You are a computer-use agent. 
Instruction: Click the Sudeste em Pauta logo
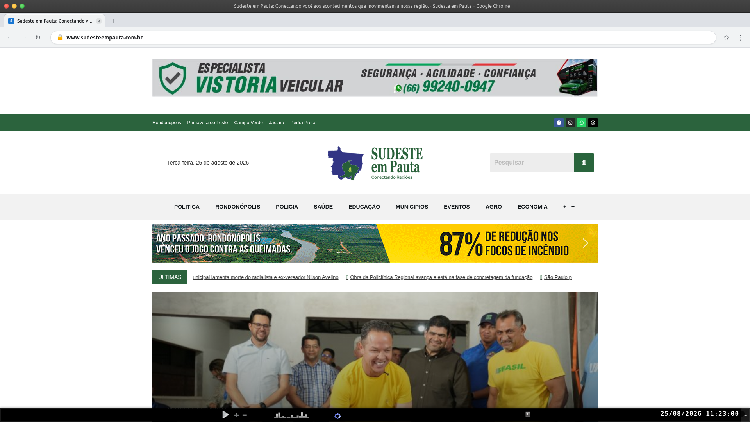[x=375, y=163]
